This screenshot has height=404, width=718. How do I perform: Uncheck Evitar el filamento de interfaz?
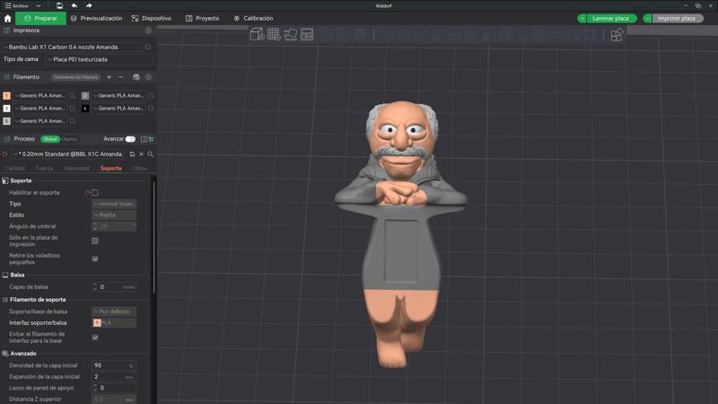coord(95,338)
